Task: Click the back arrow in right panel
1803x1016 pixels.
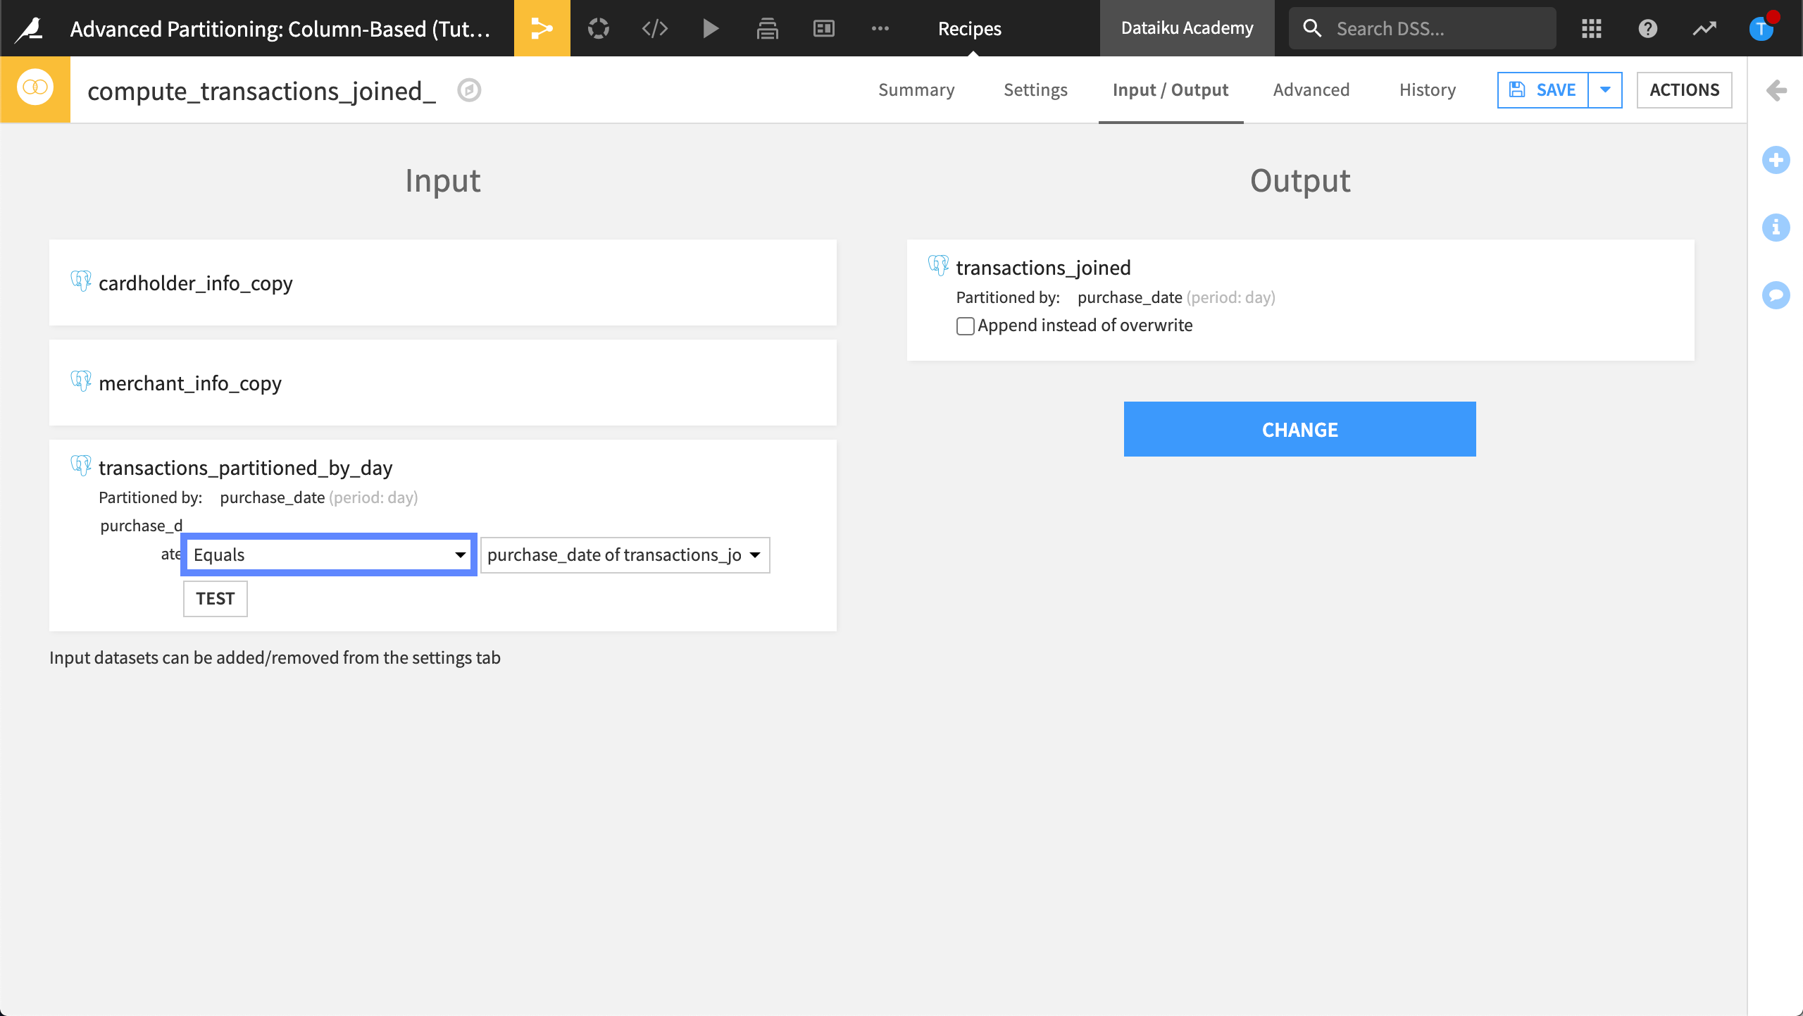Action: (1776, 89)
